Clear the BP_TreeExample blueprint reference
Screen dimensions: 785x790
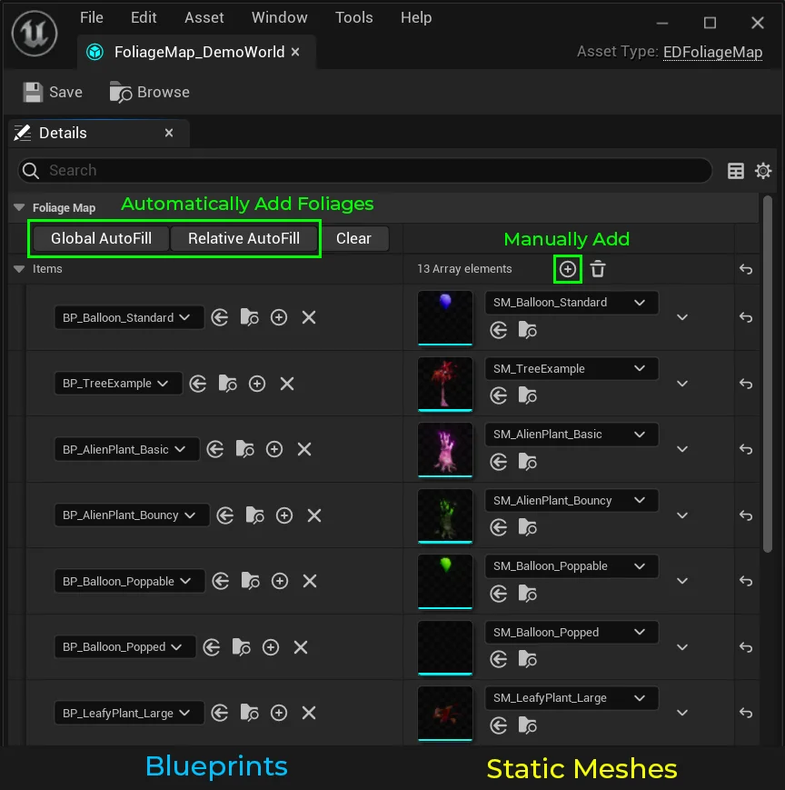point(287,384)
